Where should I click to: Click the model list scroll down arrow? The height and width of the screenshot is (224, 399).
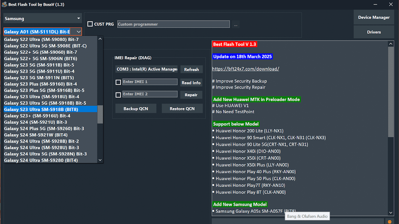pyautogui.click(x=100, y=160)
